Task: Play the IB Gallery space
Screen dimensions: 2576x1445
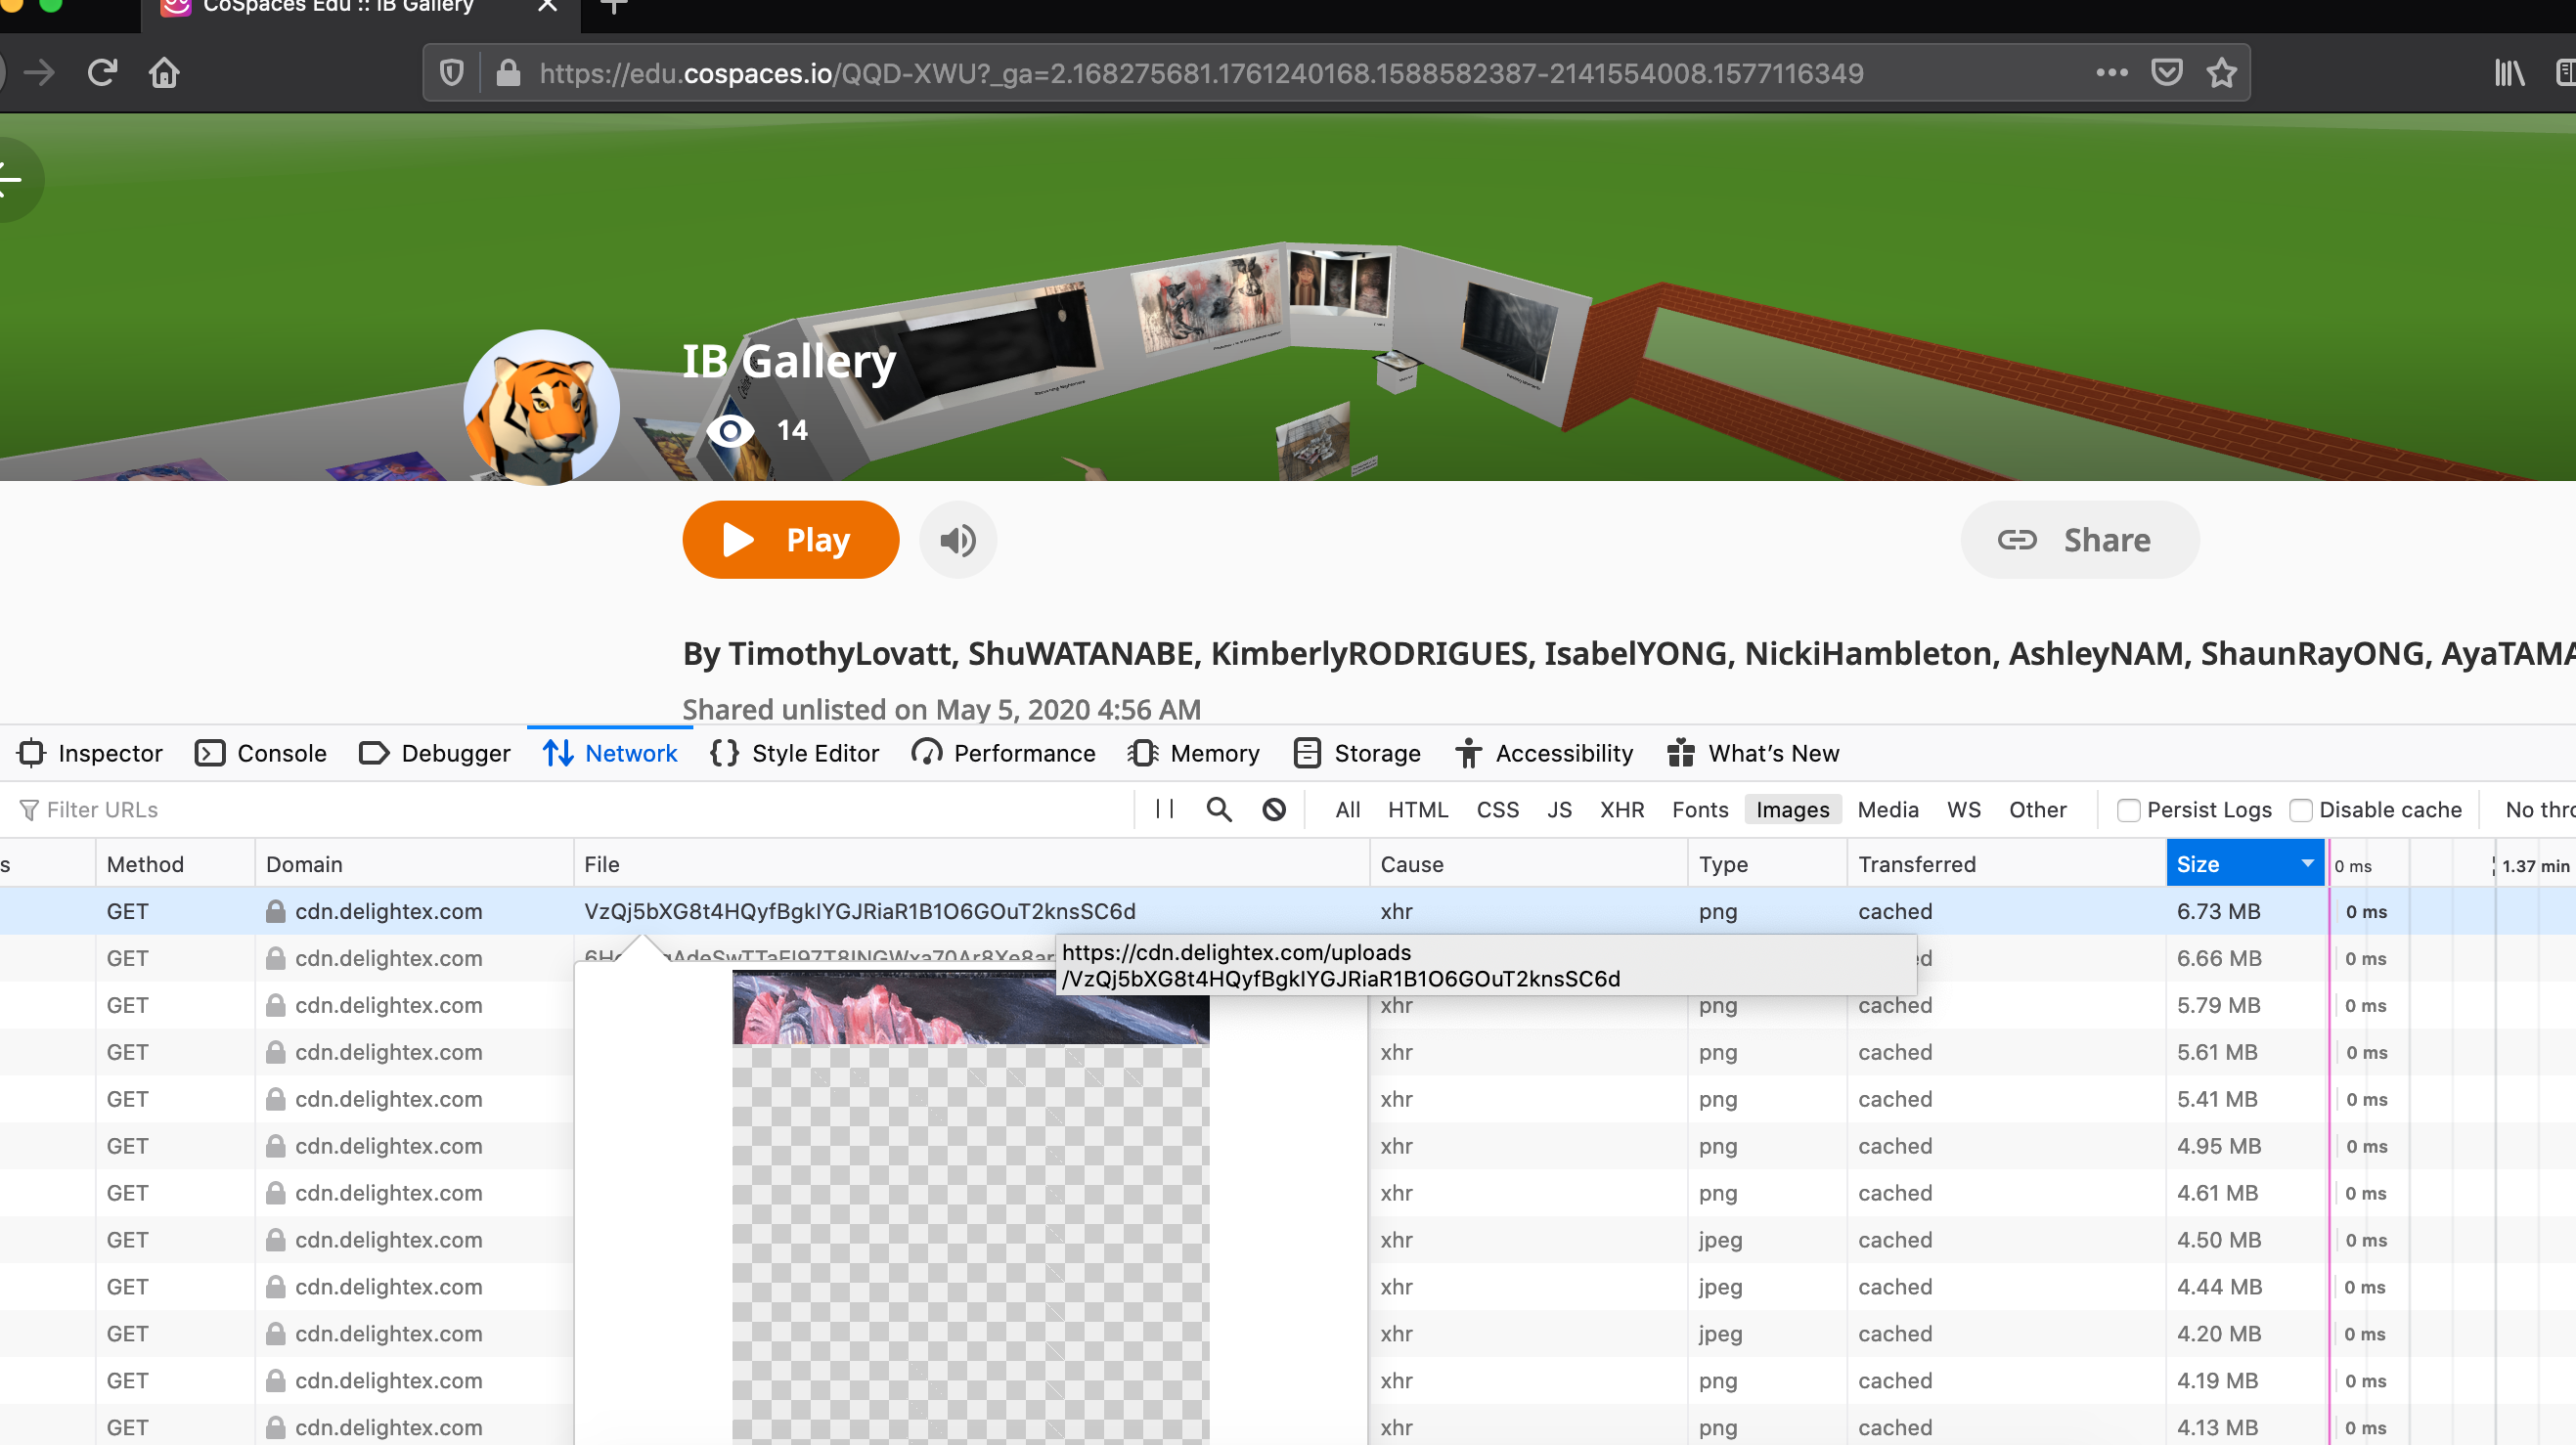Action: 790,540
